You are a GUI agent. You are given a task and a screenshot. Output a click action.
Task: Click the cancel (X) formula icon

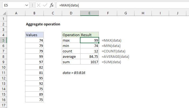tap(39, 5)
